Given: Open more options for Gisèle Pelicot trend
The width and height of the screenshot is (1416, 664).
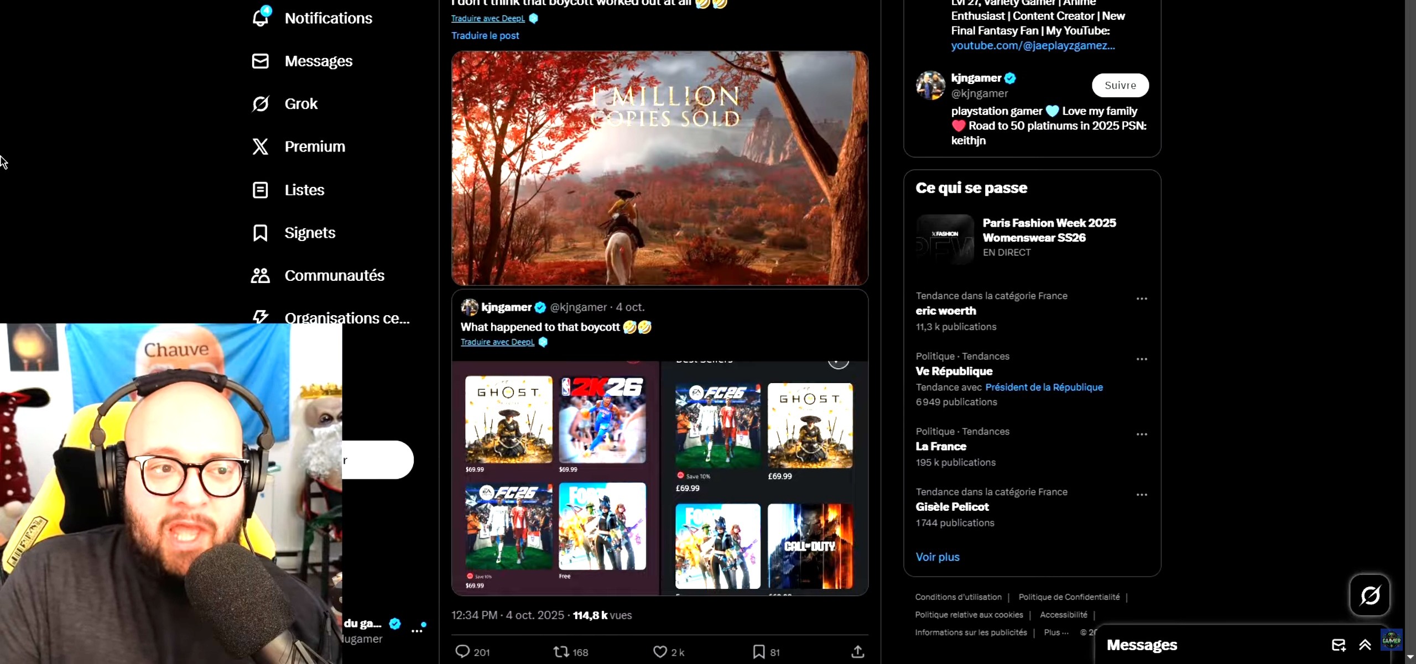Looking at the screenshot, I should (1142, 495).
